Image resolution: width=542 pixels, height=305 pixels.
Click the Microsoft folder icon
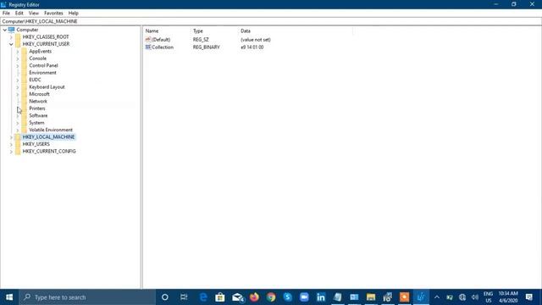[x=24, y=94]
